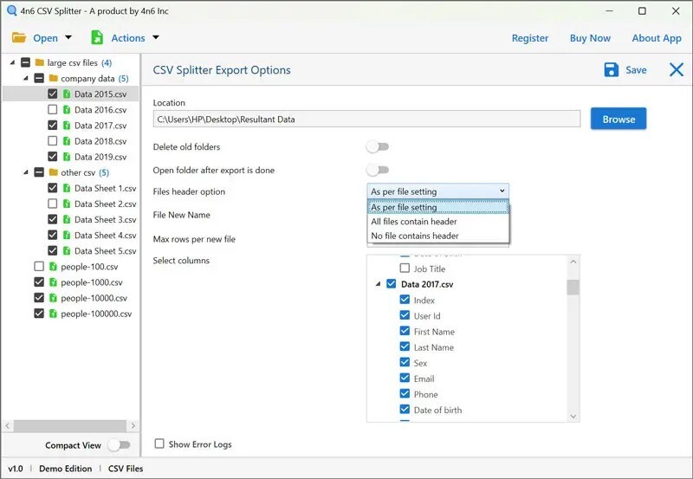Click the company data folder icon
The height and width of the screenshot is (479, 693).
coord(54,78)
